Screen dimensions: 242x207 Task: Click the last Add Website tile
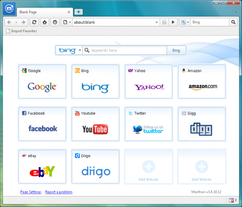click(x=202, y=167)
